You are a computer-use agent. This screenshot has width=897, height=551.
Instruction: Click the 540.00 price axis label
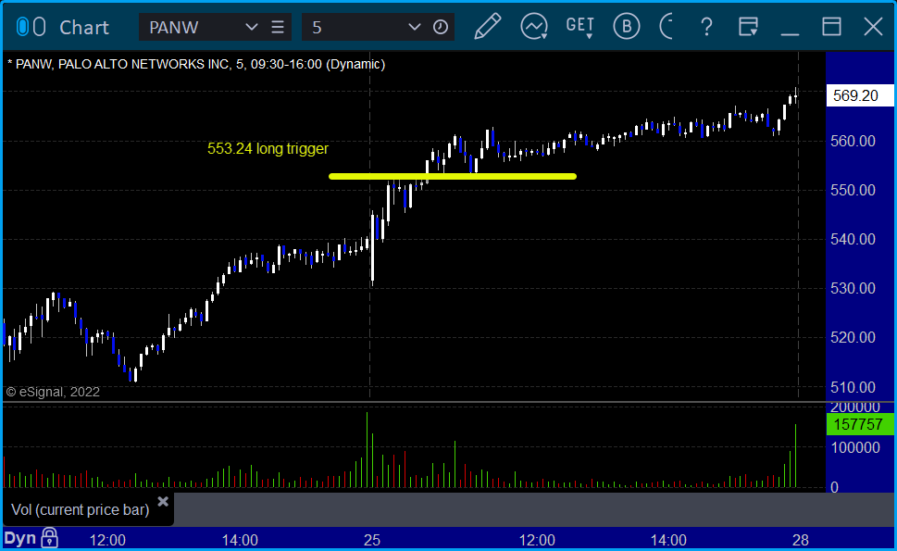(x=853, y=239)
